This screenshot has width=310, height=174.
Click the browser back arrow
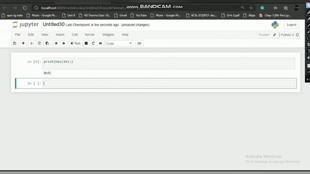[x=5, y=8]
